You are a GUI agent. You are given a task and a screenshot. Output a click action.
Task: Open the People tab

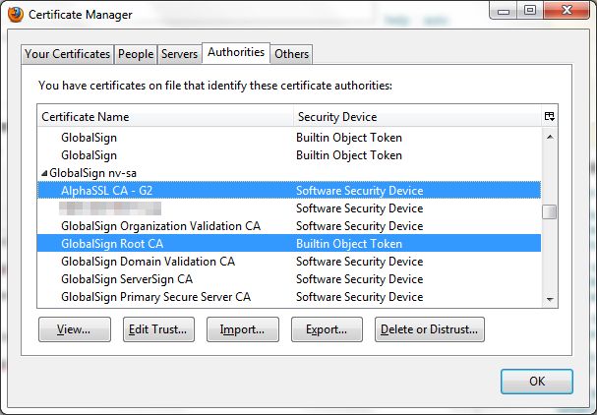(x=136, y=54)
